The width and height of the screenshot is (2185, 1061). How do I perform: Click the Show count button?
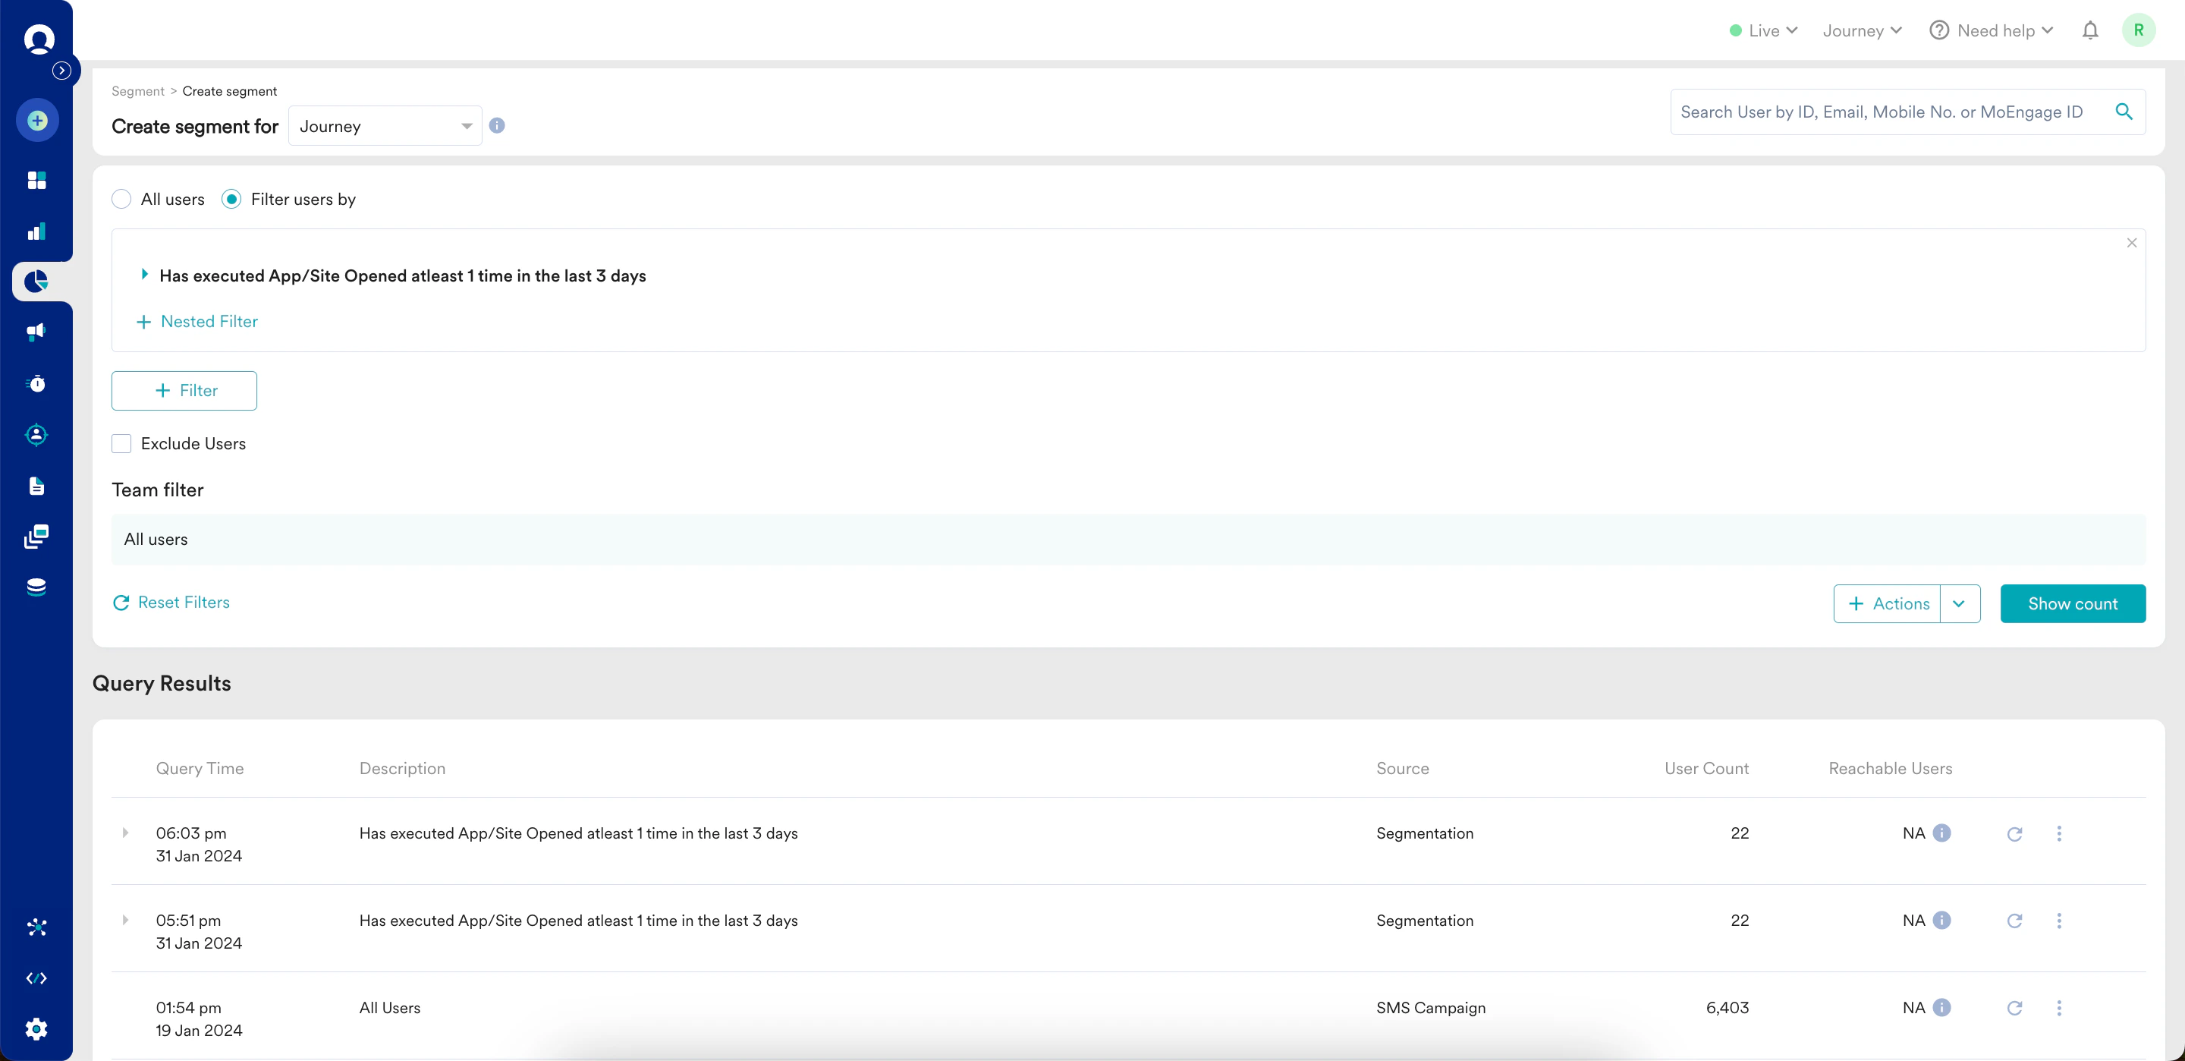pyautogui.click(x=2073, y=603)
